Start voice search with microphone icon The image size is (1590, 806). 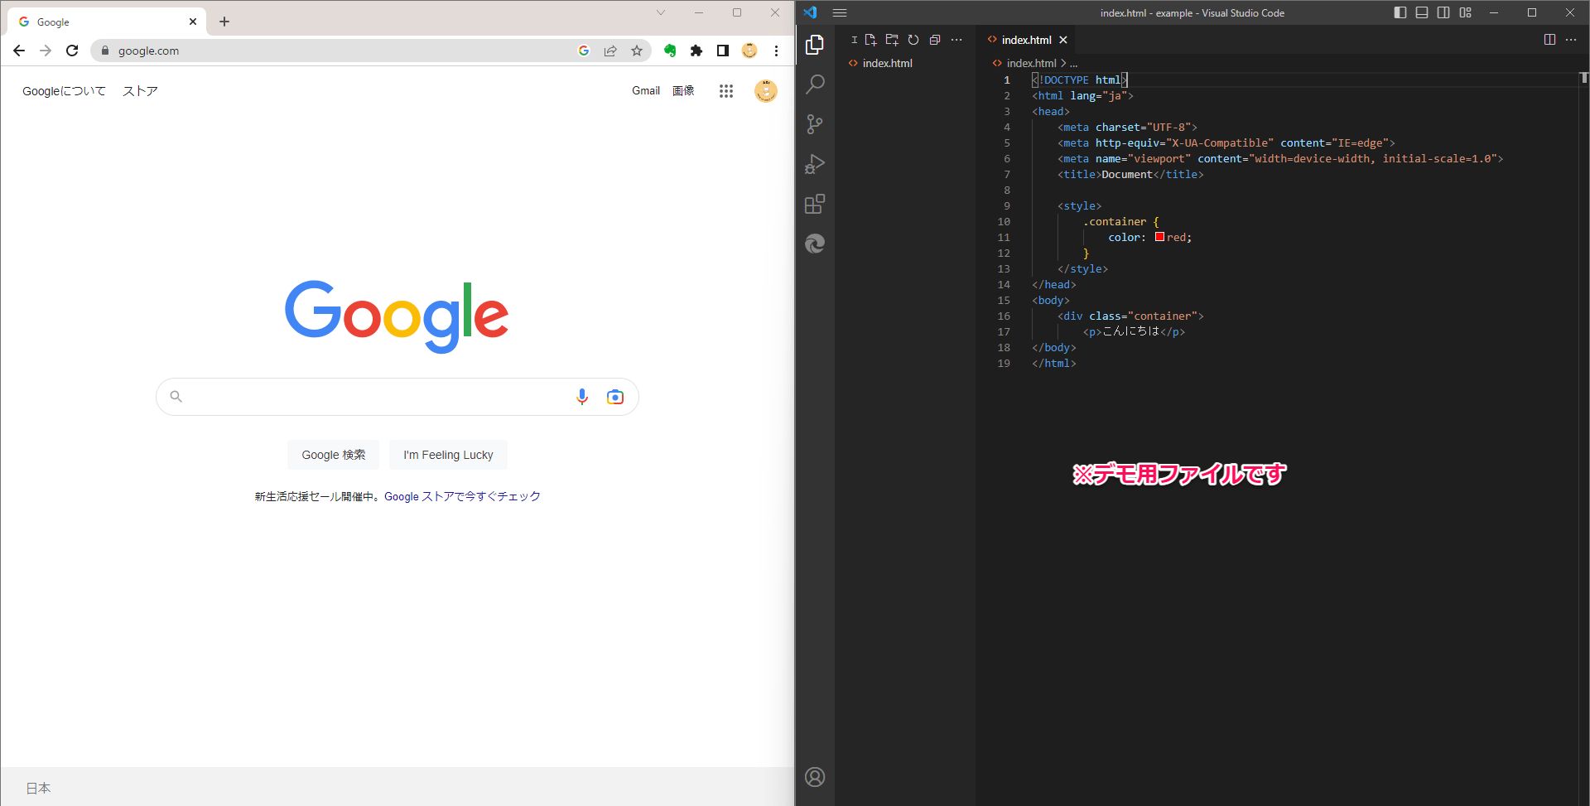click(x=582, y=397)
